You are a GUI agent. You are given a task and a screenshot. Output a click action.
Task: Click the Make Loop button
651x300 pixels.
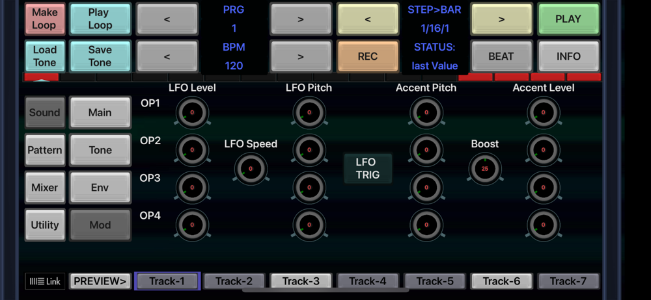click(44, 19)
